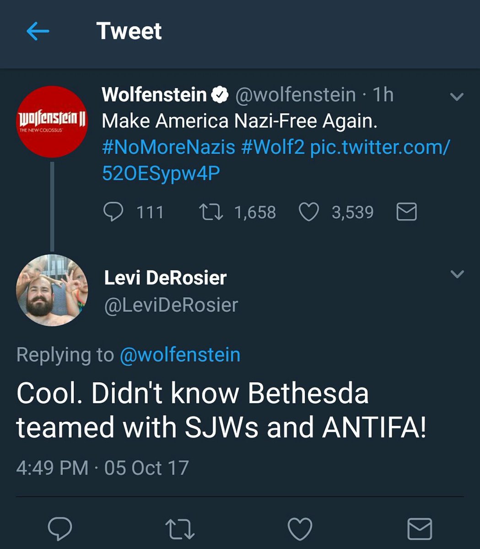Open the @LeviDeRosier handle
The image size is (480, 549).
171,305
